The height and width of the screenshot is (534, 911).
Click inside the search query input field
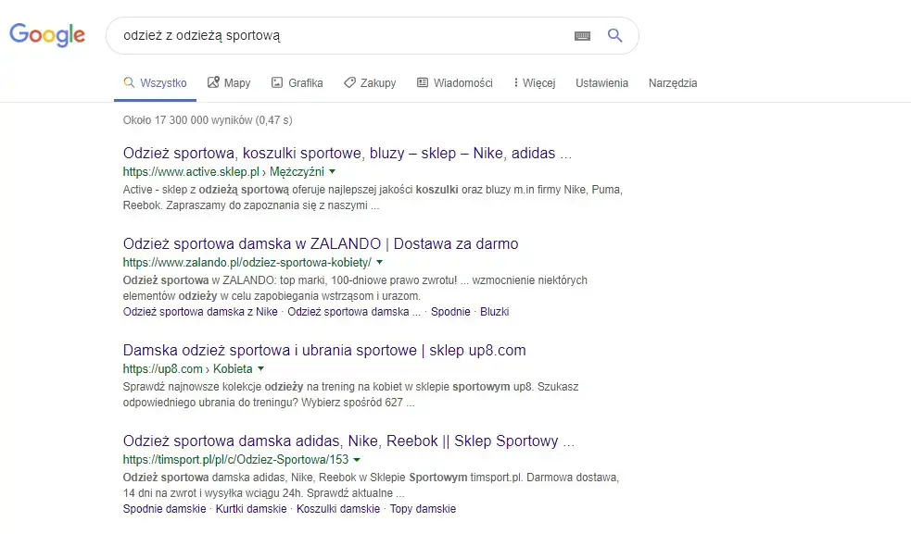pyautogui.click(x=324, y=35)
